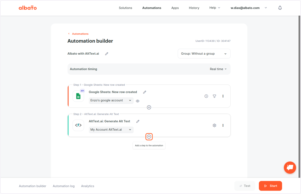Click AltText.ai: Generate Alt Text title
The image size is (301, 194).
[x=109, y=121]
